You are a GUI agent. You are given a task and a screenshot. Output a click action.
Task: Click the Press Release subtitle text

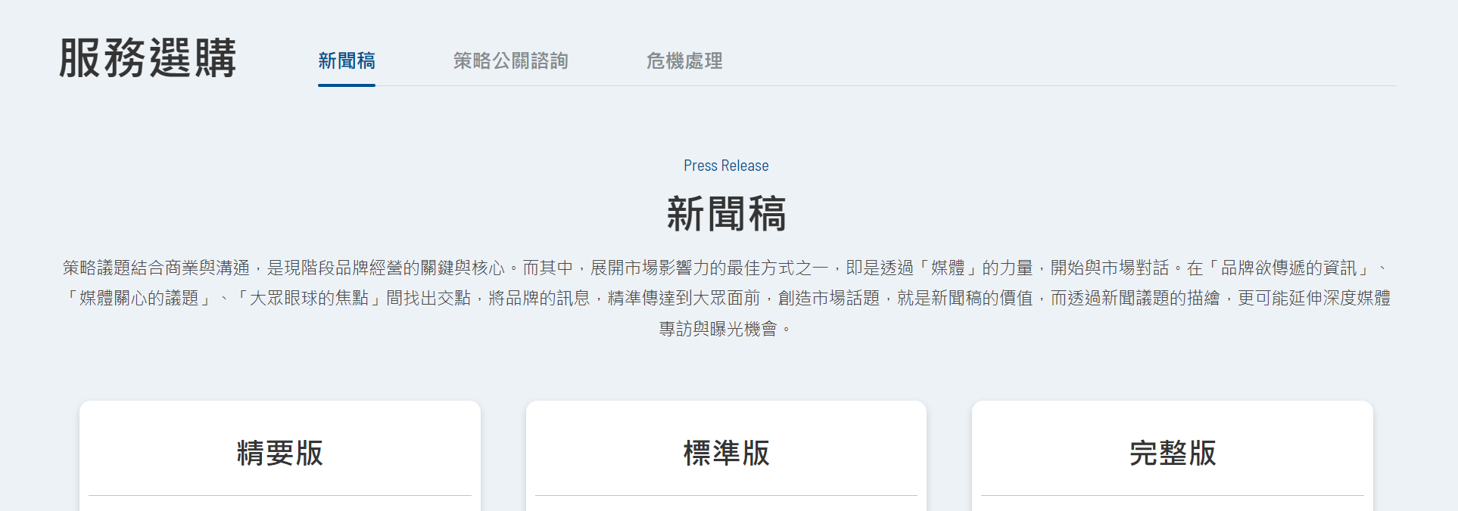[725, 166]
